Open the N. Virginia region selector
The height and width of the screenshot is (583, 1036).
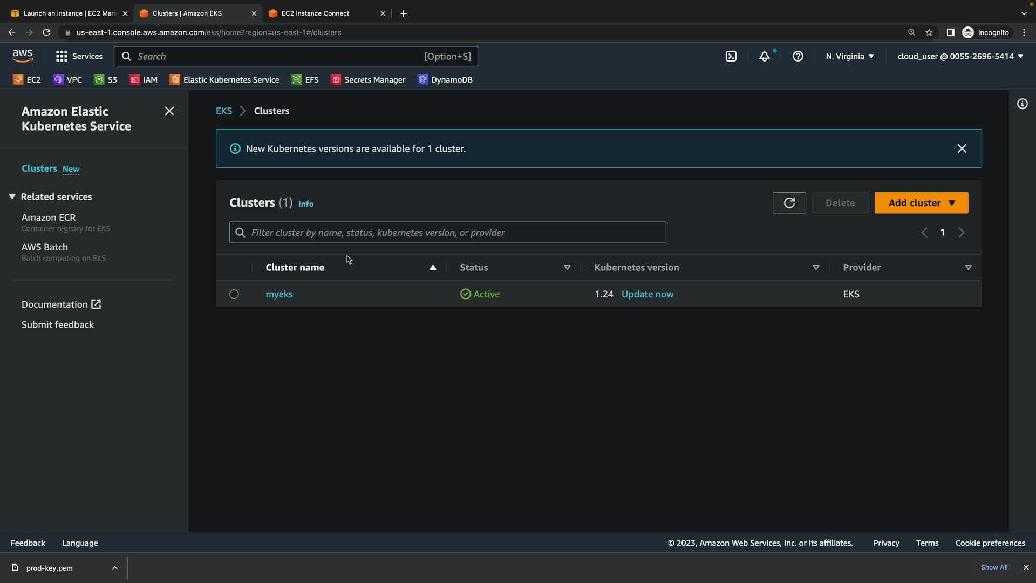coord(850,56)
